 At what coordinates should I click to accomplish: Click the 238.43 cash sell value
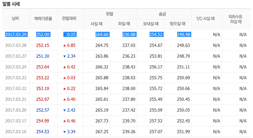pyautogui.click(x=129, y=67)
